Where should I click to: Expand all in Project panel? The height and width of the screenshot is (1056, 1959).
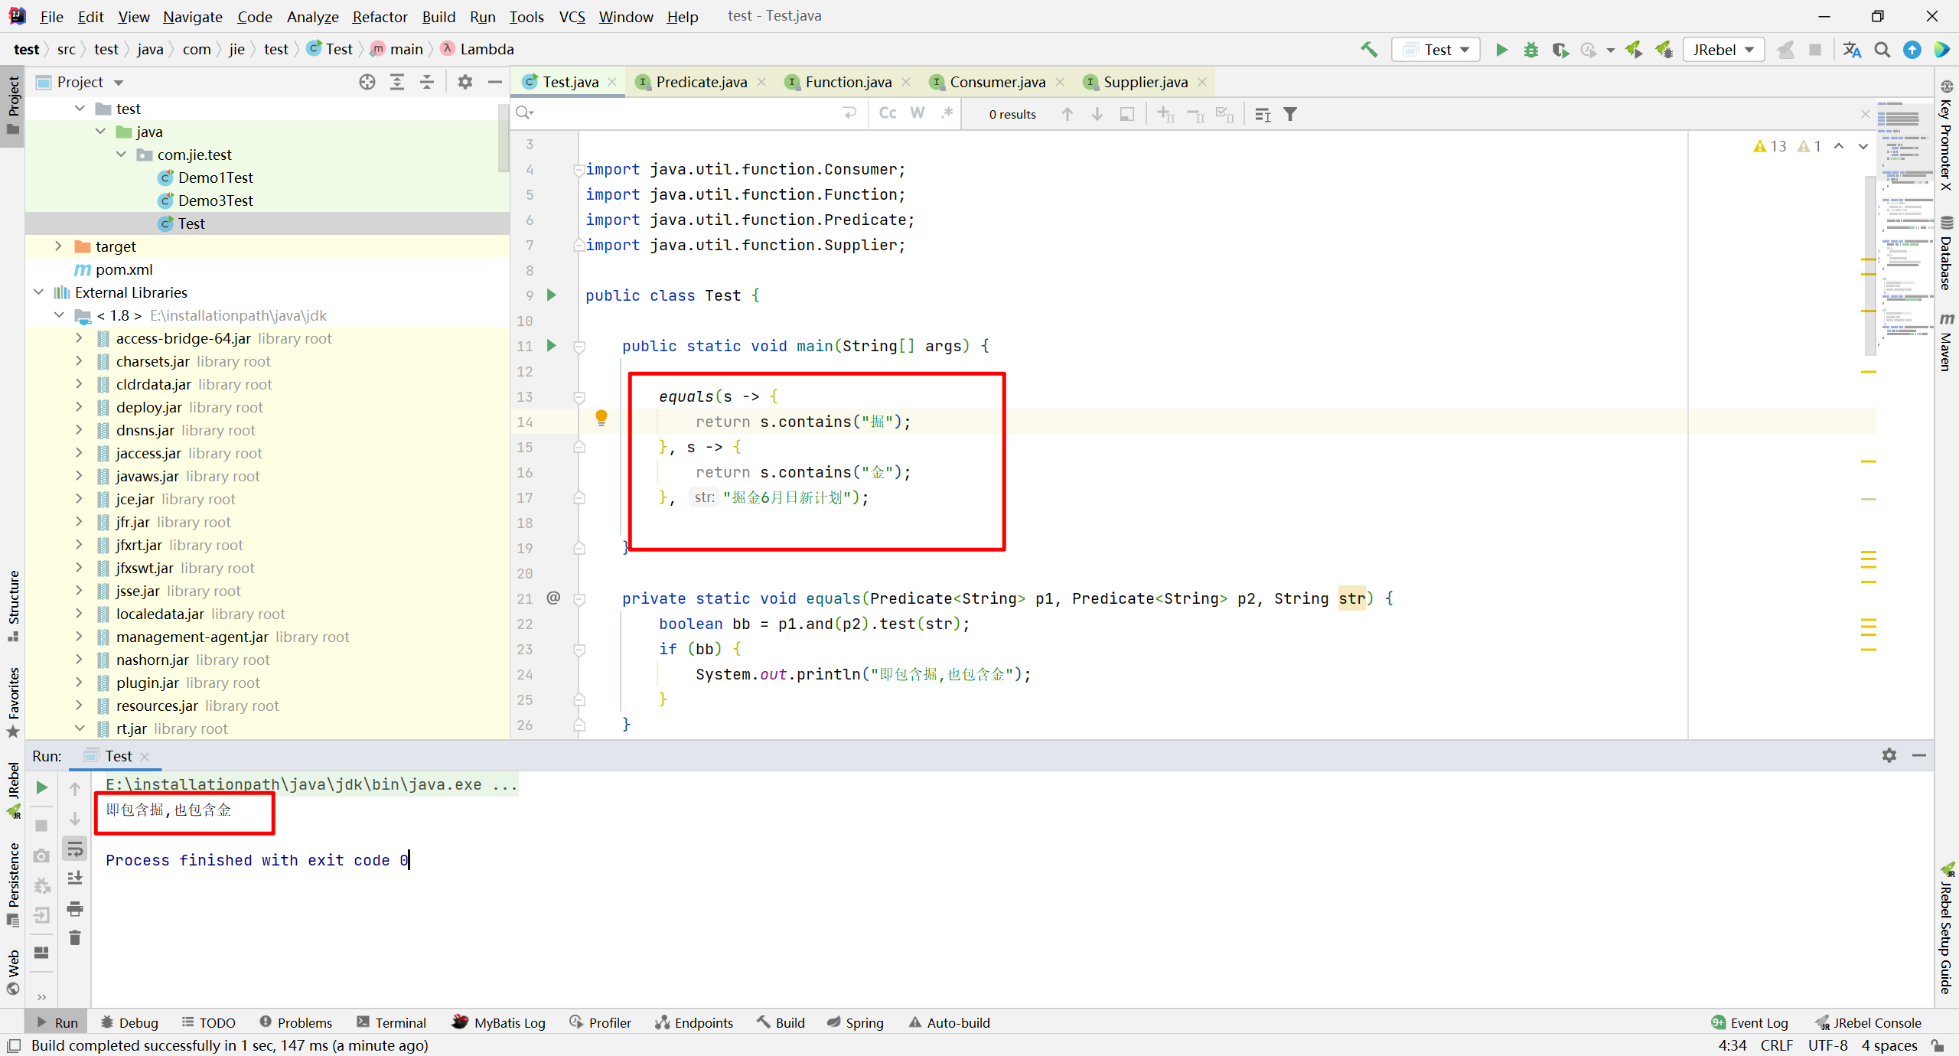pyautogui.click(x=397, y=82)
